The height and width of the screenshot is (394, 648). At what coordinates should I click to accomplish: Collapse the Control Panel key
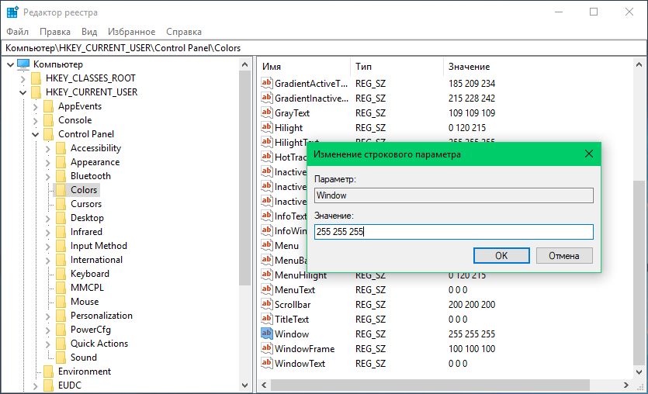tap(35, 134)
